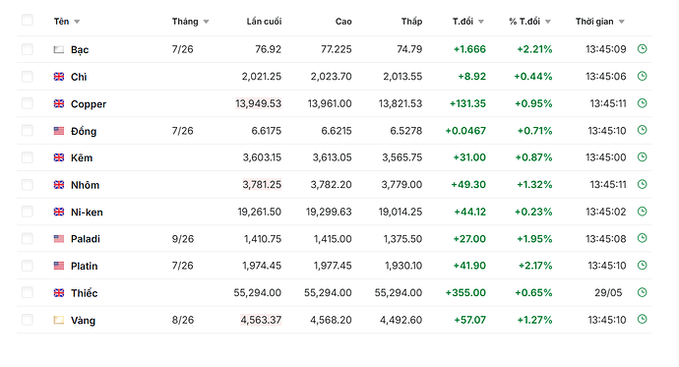Tick the checkbox for the Bạc row
This screenshot has width=679, height=367.
point(28,49)
